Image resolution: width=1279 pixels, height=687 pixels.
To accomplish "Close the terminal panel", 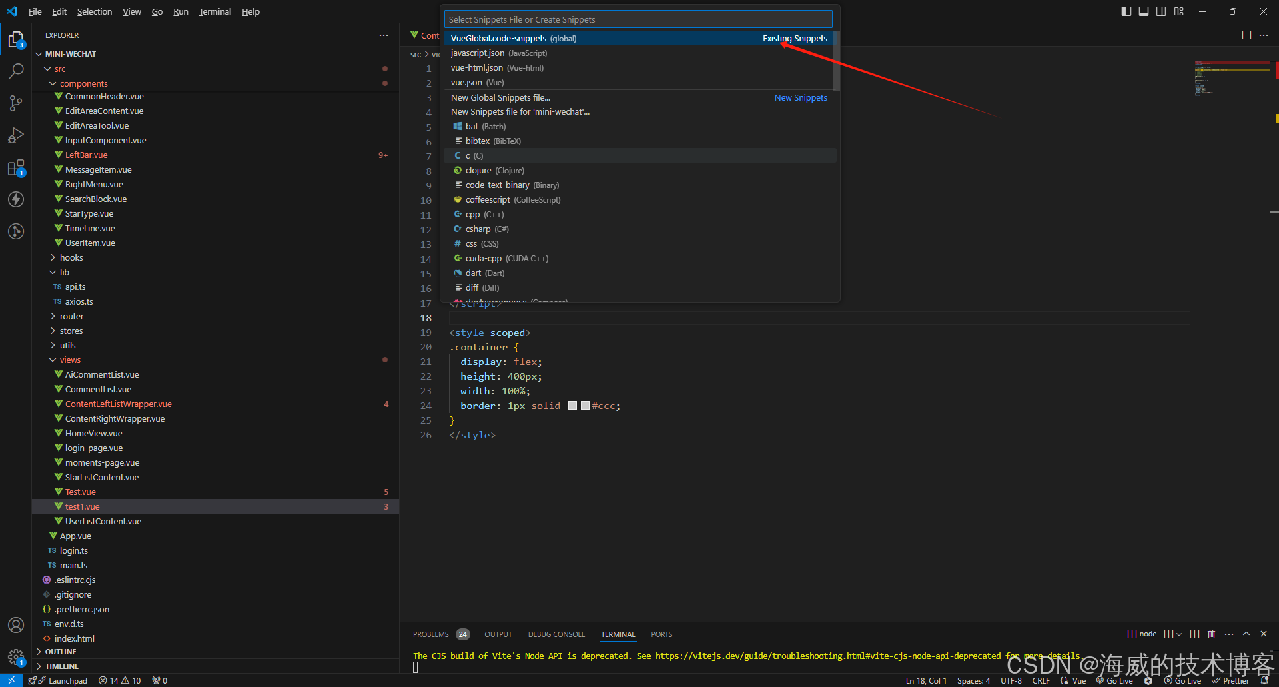I will (1264, 634).
